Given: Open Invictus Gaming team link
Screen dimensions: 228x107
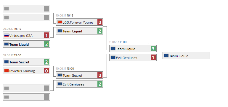Looking at the screenshot, I should click(x=22, y=71).
